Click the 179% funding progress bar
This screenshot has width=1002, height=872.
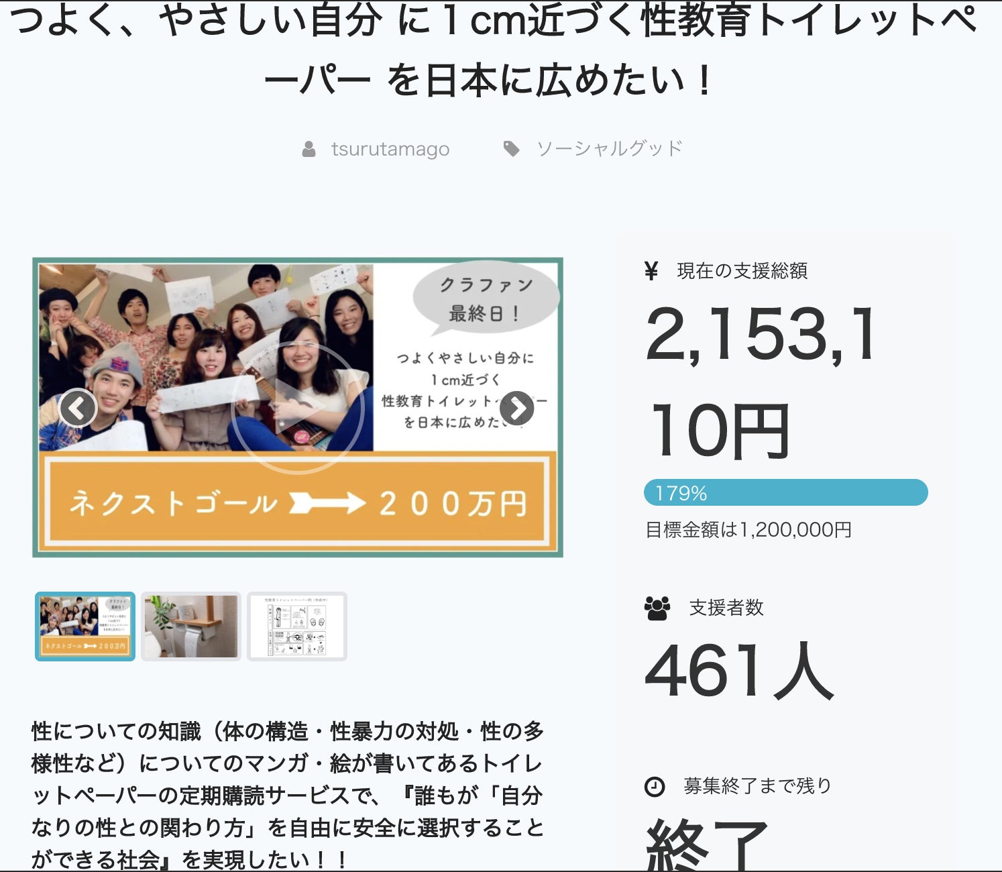tap(785, 493)
